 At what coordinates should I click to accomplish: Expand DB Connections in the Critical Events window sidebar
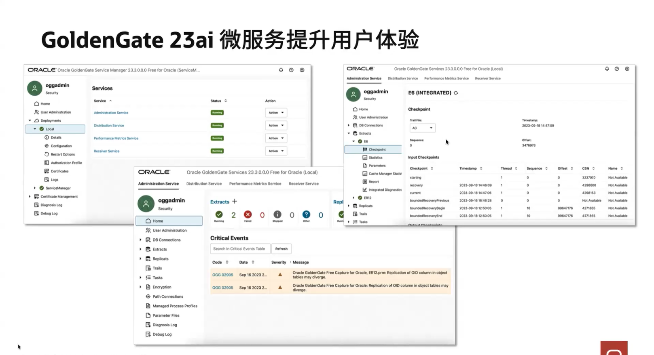[141, 239]
